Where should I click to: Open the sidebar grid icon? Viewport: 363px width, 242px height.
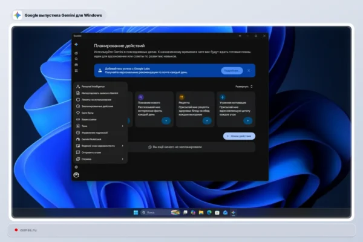[76, 71]
